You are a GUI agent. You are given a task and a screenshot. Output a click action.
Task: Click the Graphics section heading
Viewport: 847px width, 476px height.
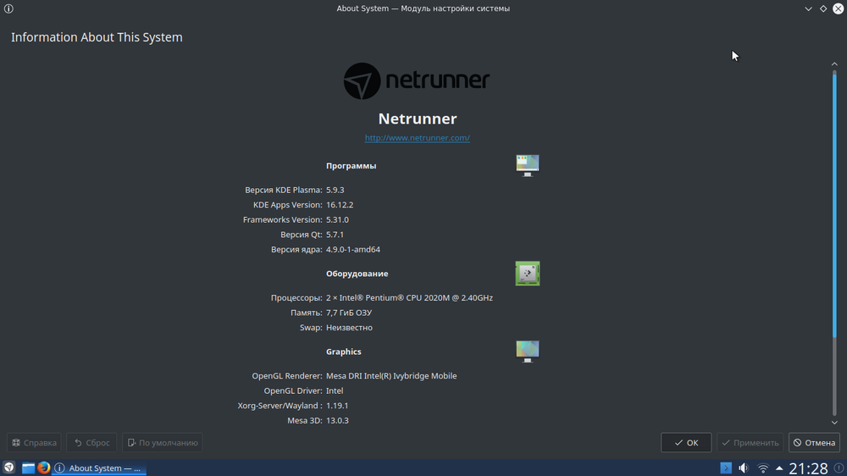click(x=343, y=351)
